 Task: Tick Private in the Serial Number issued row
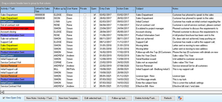tap(85, 59)
